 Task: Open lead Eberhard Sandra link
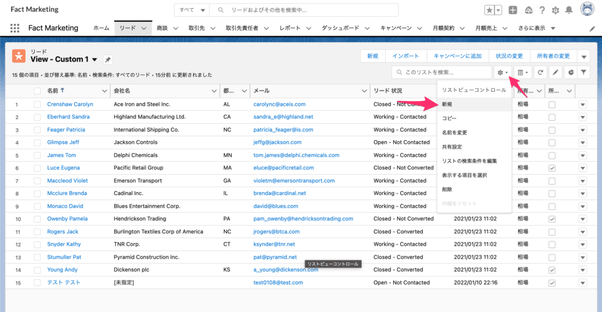point(68,117)
